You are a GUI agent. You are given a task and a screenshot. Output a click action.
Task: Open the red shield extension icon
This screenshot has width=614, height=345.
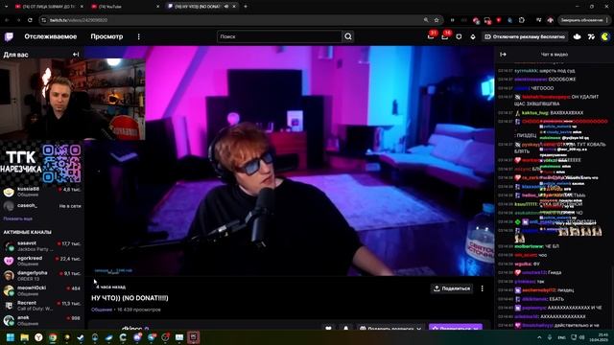pos(499,20)
